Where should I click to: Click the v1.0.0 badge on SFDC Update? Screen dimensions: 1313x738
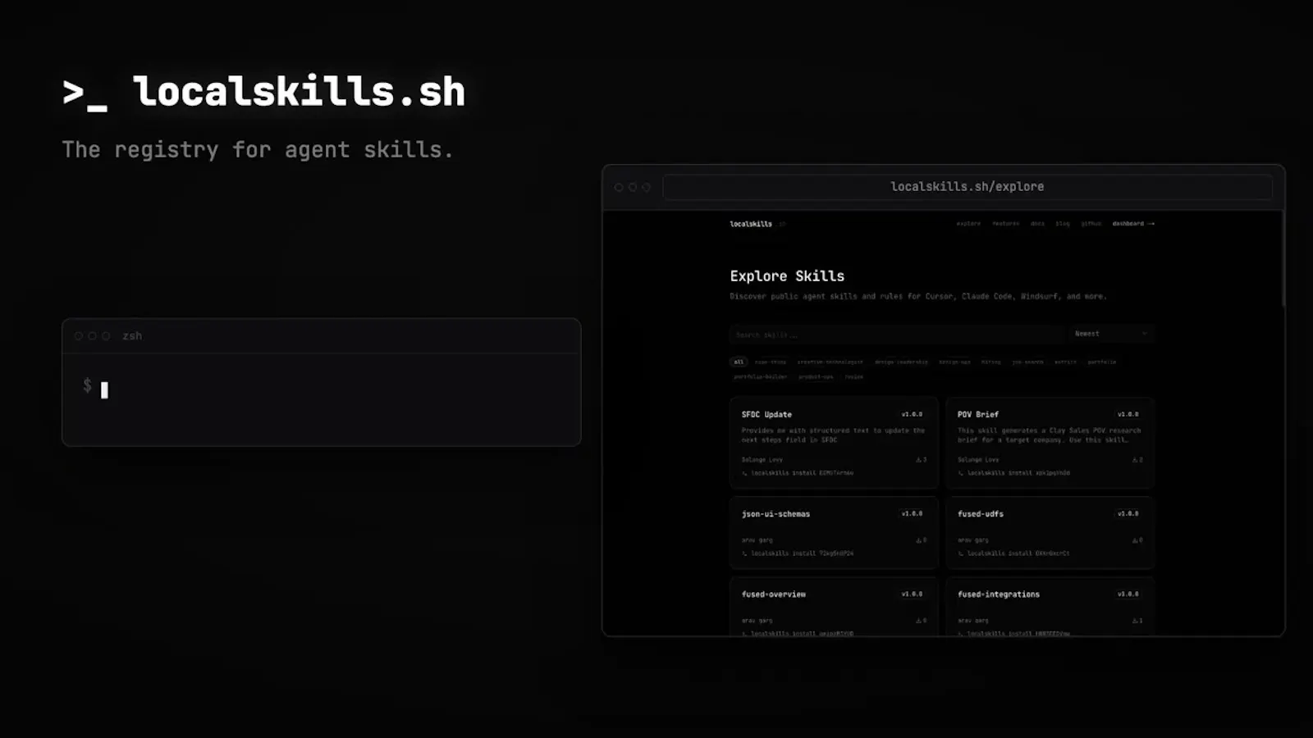click(912, 414)
